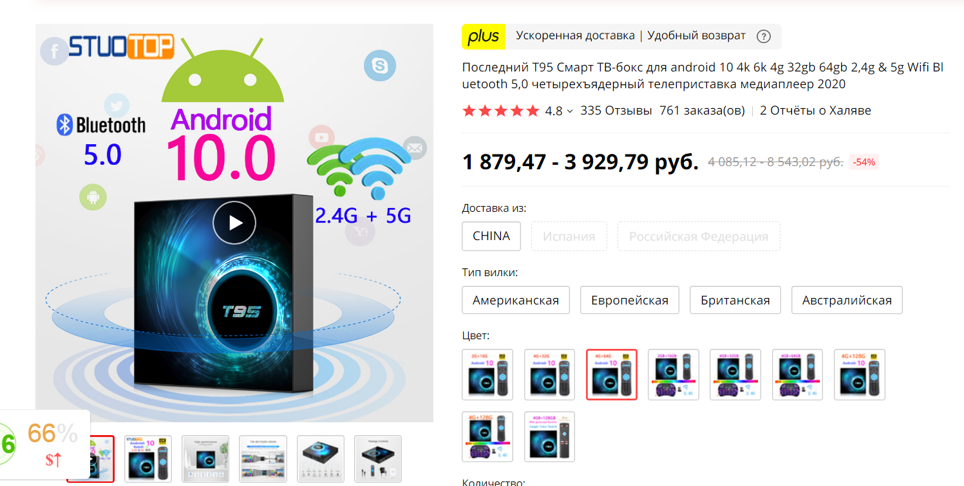Click the help question mark icon
This screenshot has width=964, height=486.
(x=763, y=36)
